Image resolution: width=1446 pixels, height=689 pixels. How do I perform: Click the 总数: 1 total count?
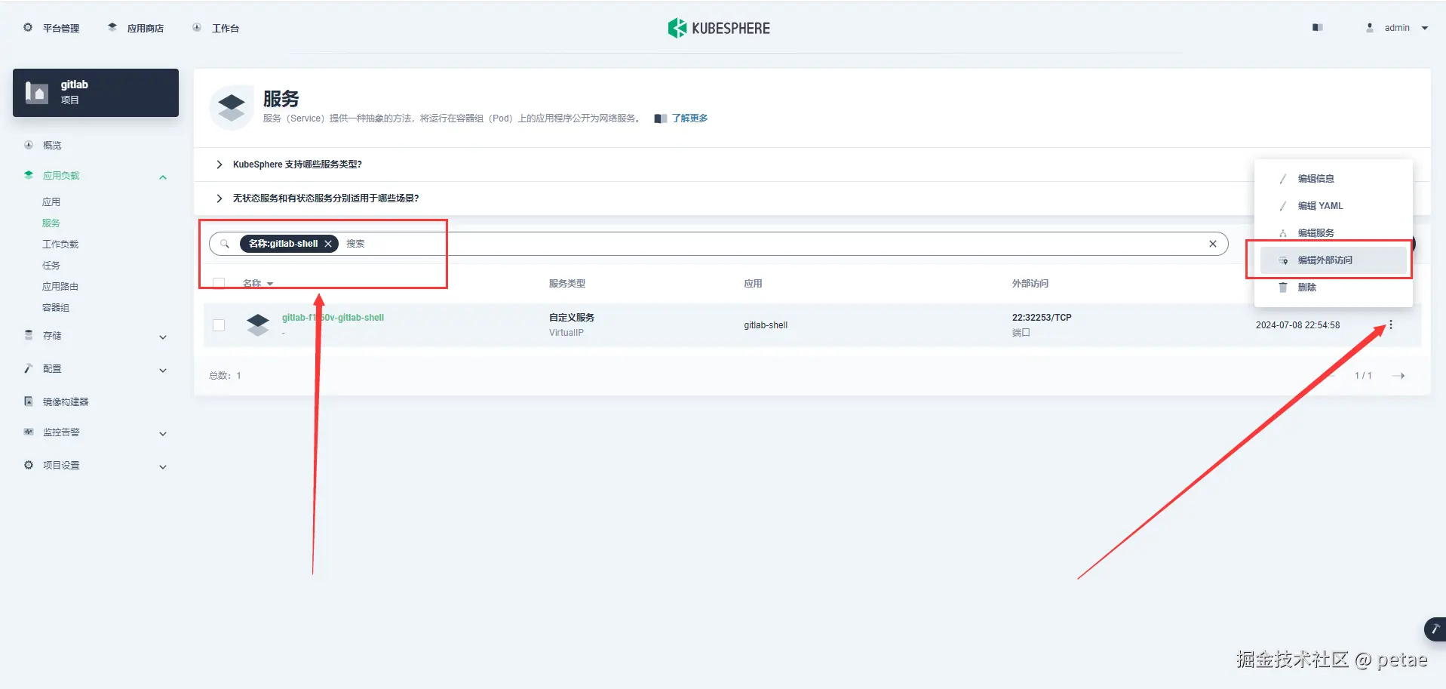click(225, 376)
